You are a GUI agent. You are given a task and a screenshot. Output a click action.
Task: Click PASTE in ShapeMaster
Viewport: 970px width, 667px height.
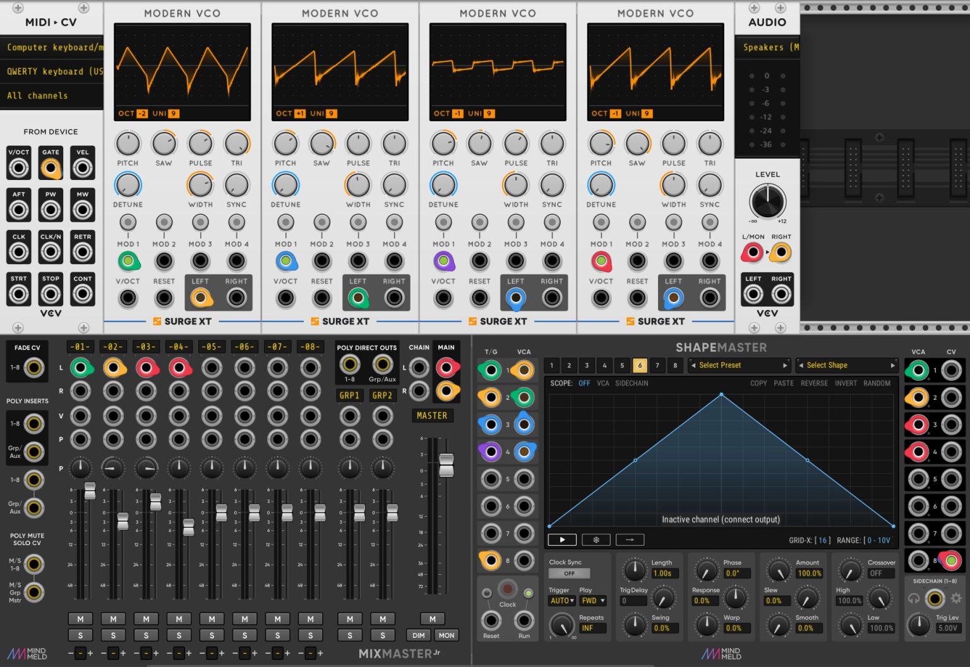(x=784, y=383)
